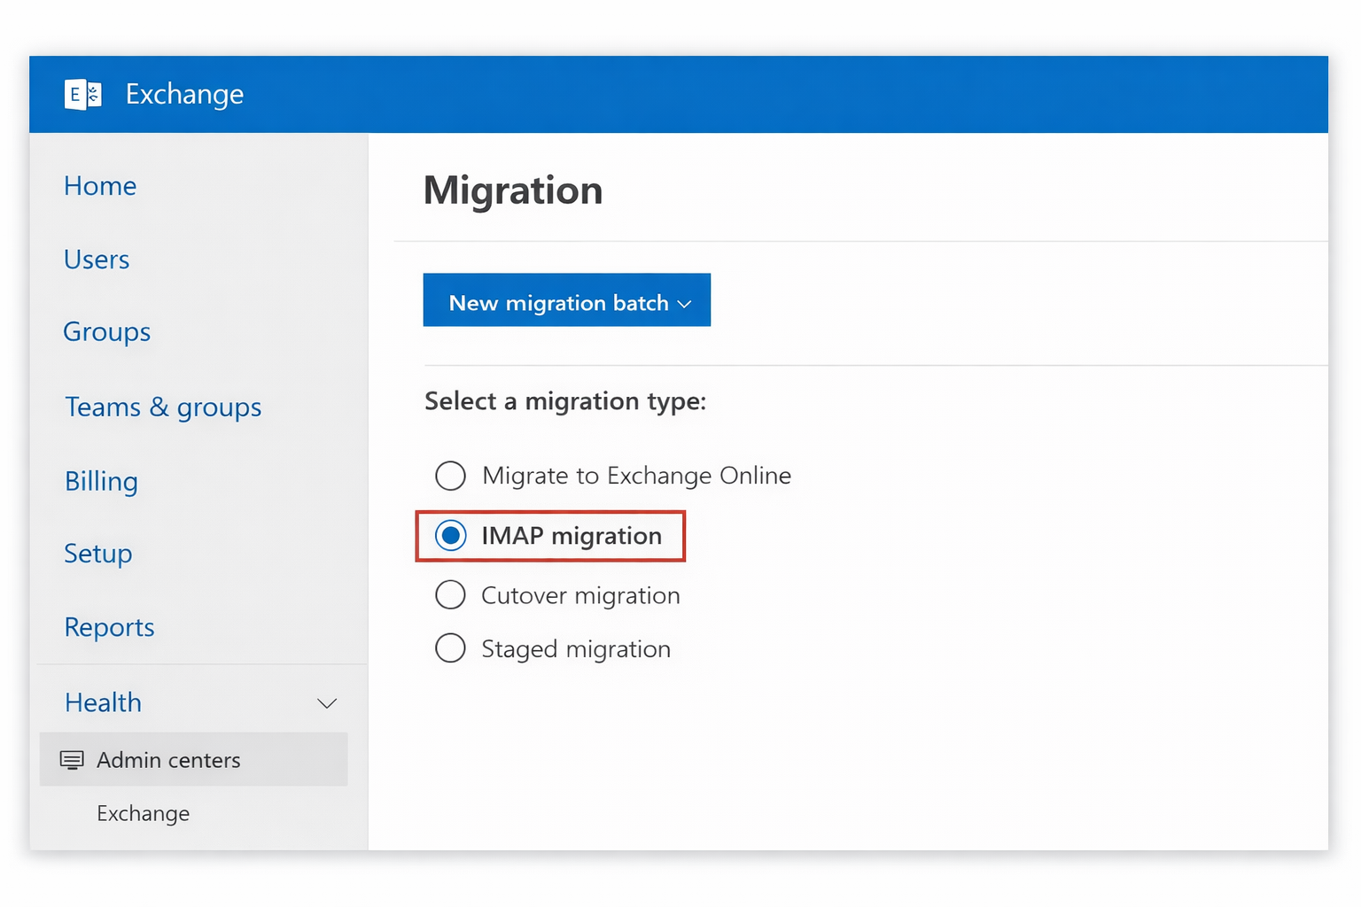Click the Exchange title in header

pos(184,94)
